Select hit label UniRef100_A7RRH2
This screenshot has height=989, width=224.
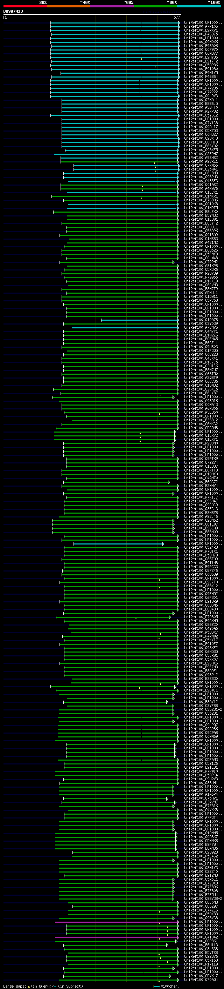(201, 262)
